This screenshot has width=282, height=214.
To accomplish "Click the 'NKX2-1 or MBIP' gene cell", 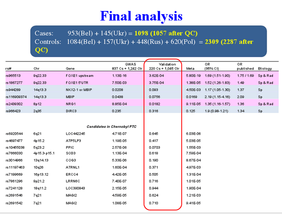I will (79, 90).
